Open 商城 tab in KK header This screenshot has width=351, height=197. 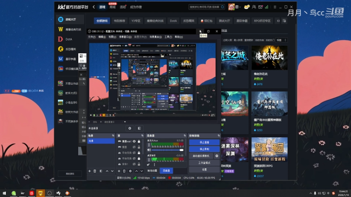tap(113, 7)
